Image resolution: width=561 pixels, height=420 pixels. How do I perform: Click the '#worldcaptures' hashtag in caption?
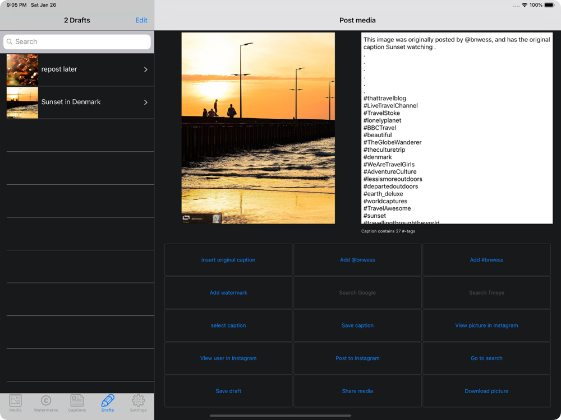[385, 201]
